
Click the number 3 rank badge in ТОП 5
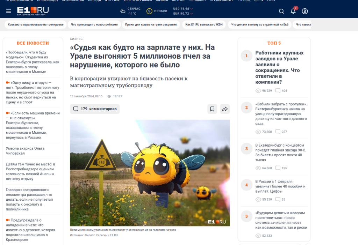[x=246, y=149]
